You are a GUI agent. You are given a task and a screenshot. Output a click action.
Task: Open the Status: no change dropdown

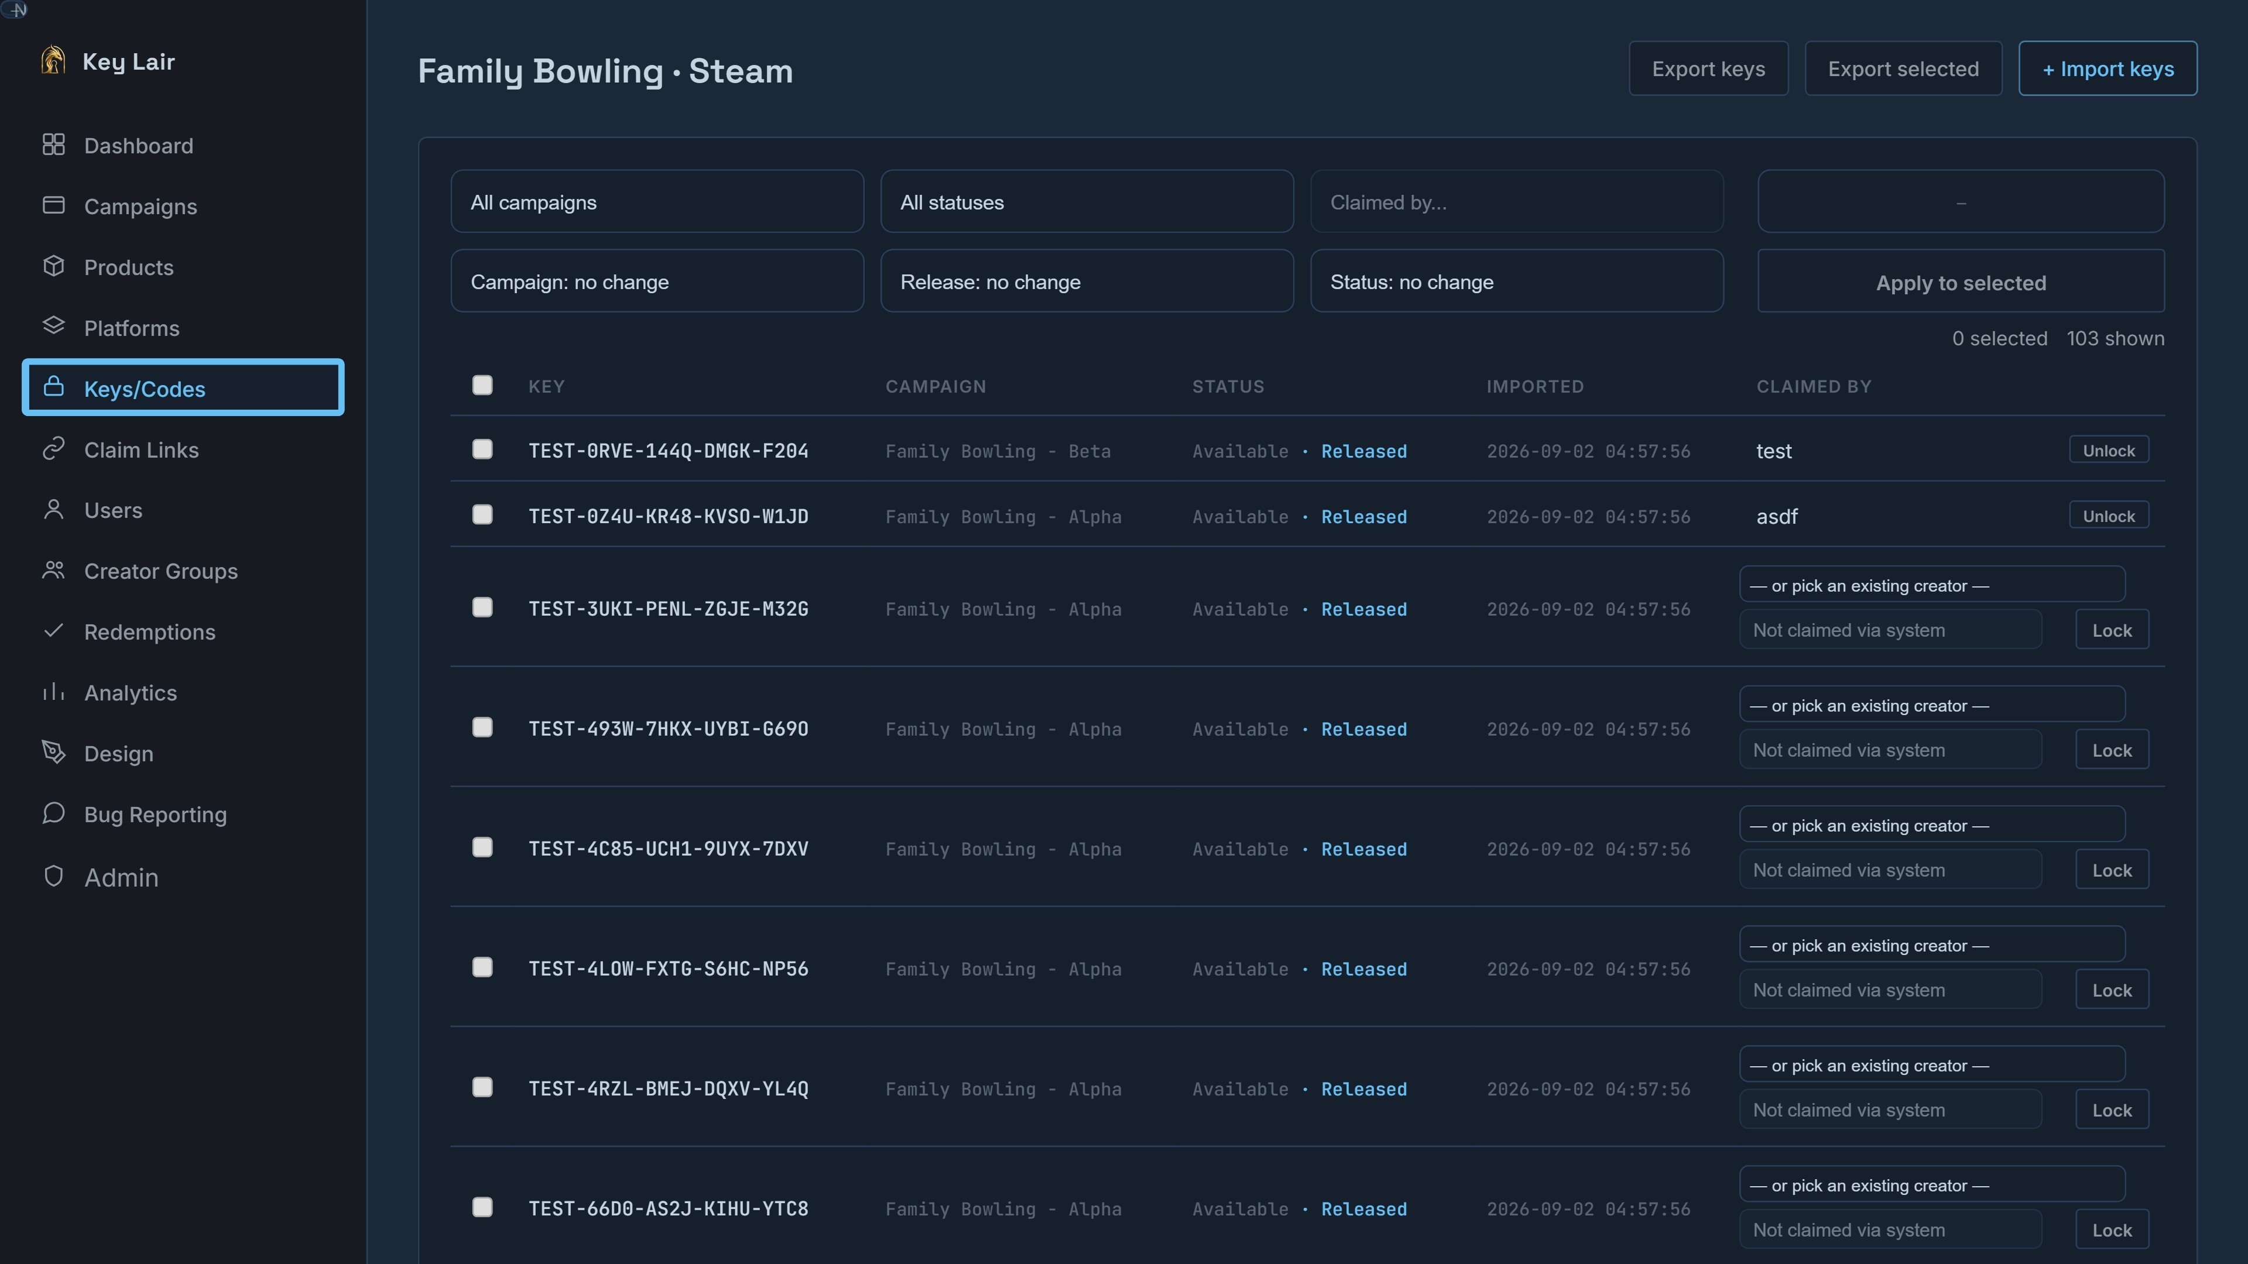[1517, 281]
